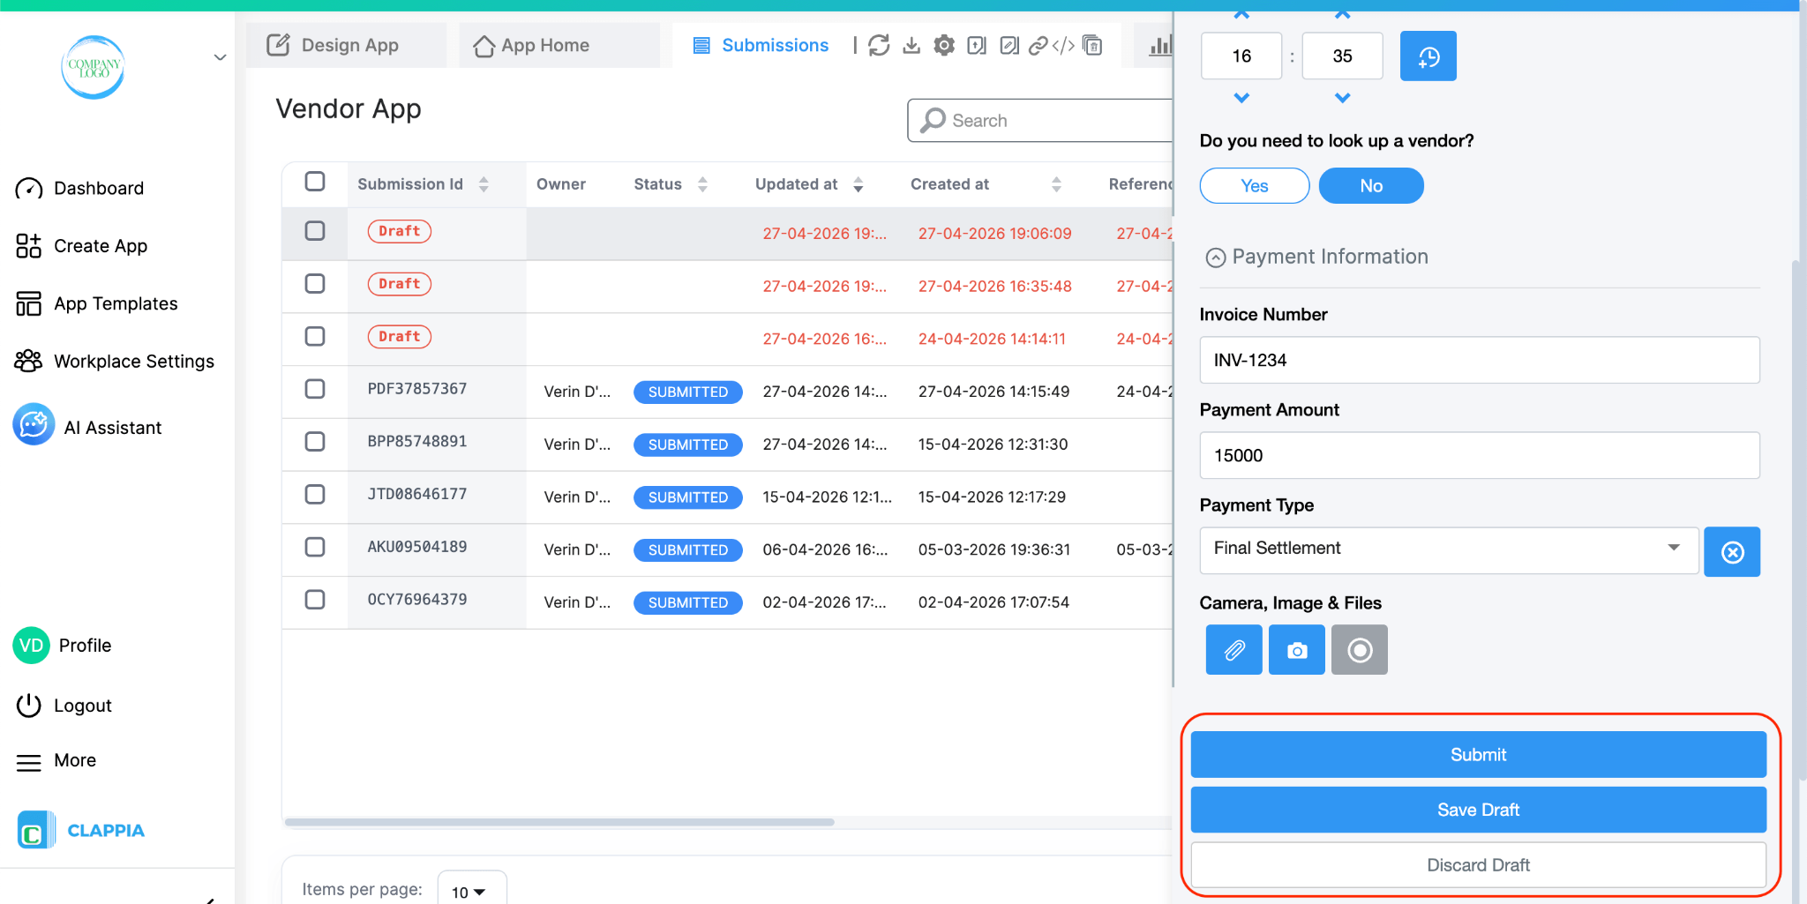Click the Payment Amount field
1807x904 pixels.
click(x=1480, y=455)
